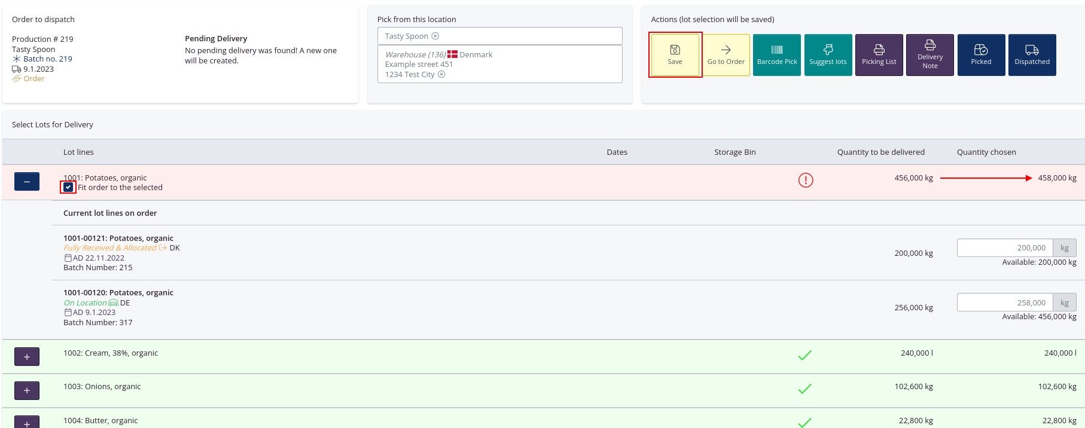Open the orange Order link
The image size is (1085, 428).
pyautogui.click(x=33, y=79)
